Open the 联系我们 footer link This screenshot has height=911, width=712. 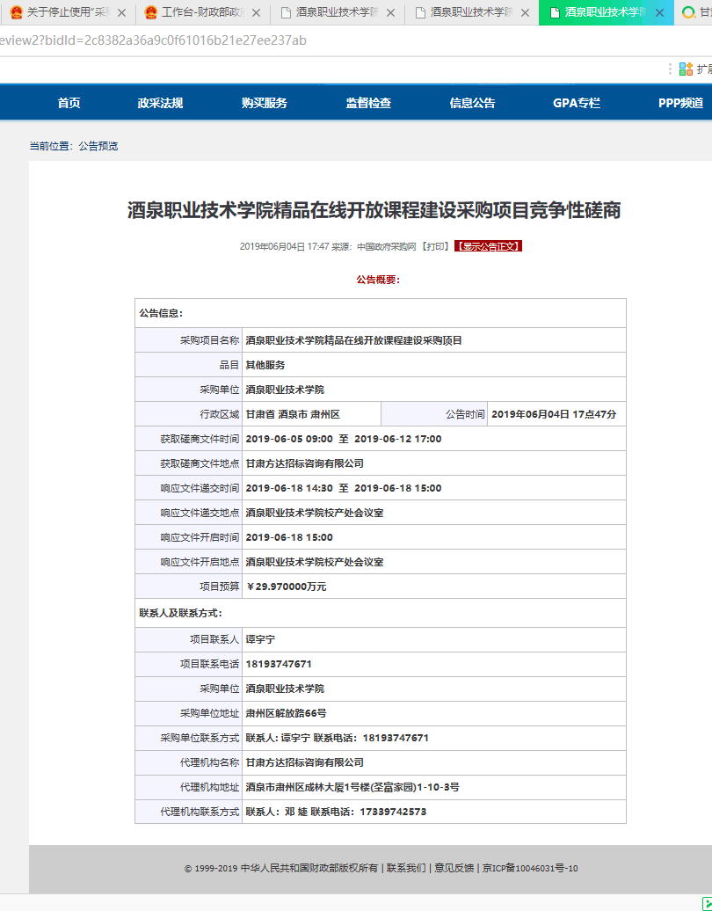[405, 868]
